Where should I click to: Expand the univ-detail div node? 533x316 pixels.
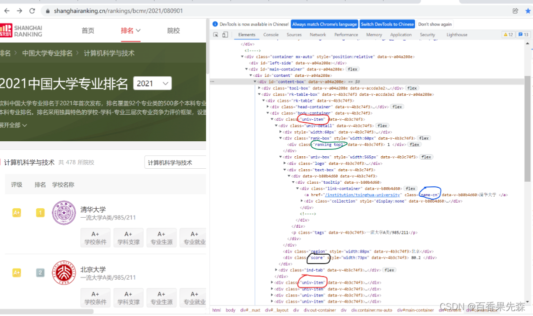[x=276, y=125]
